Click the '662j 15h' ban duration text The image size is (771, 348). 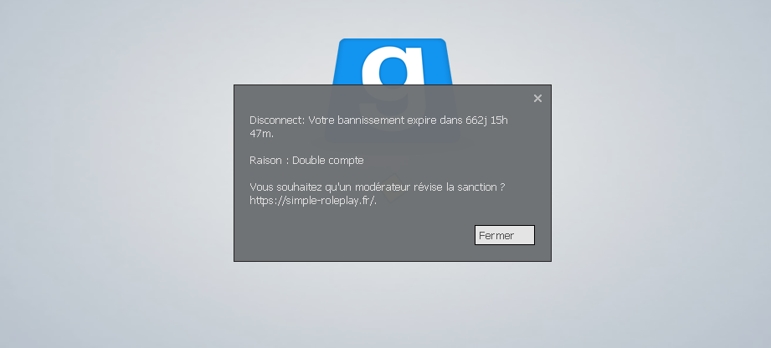[486, 120]
